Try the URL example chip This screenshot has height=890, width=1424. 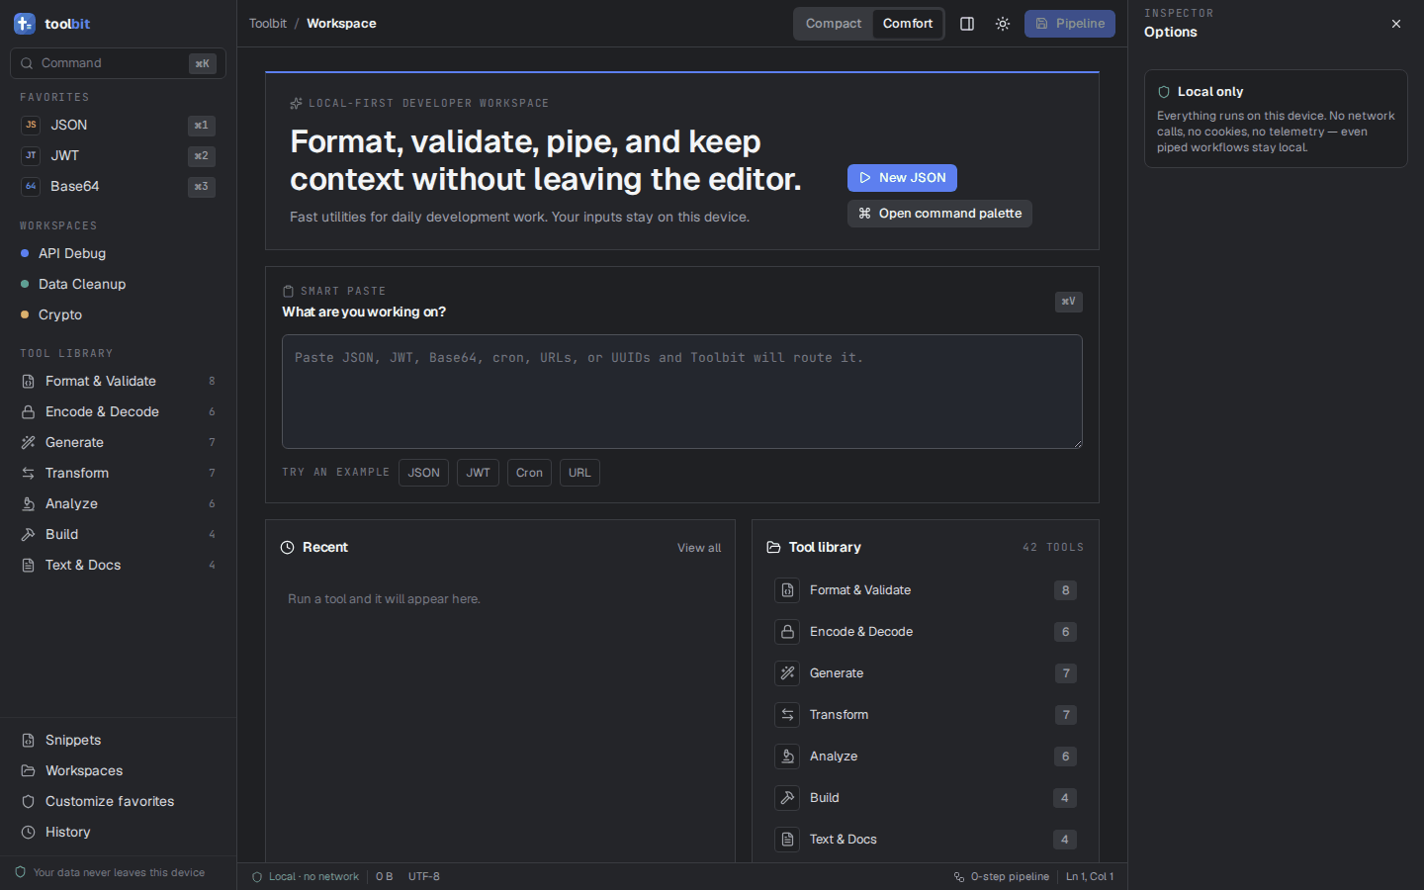click(x=579, y=473)
